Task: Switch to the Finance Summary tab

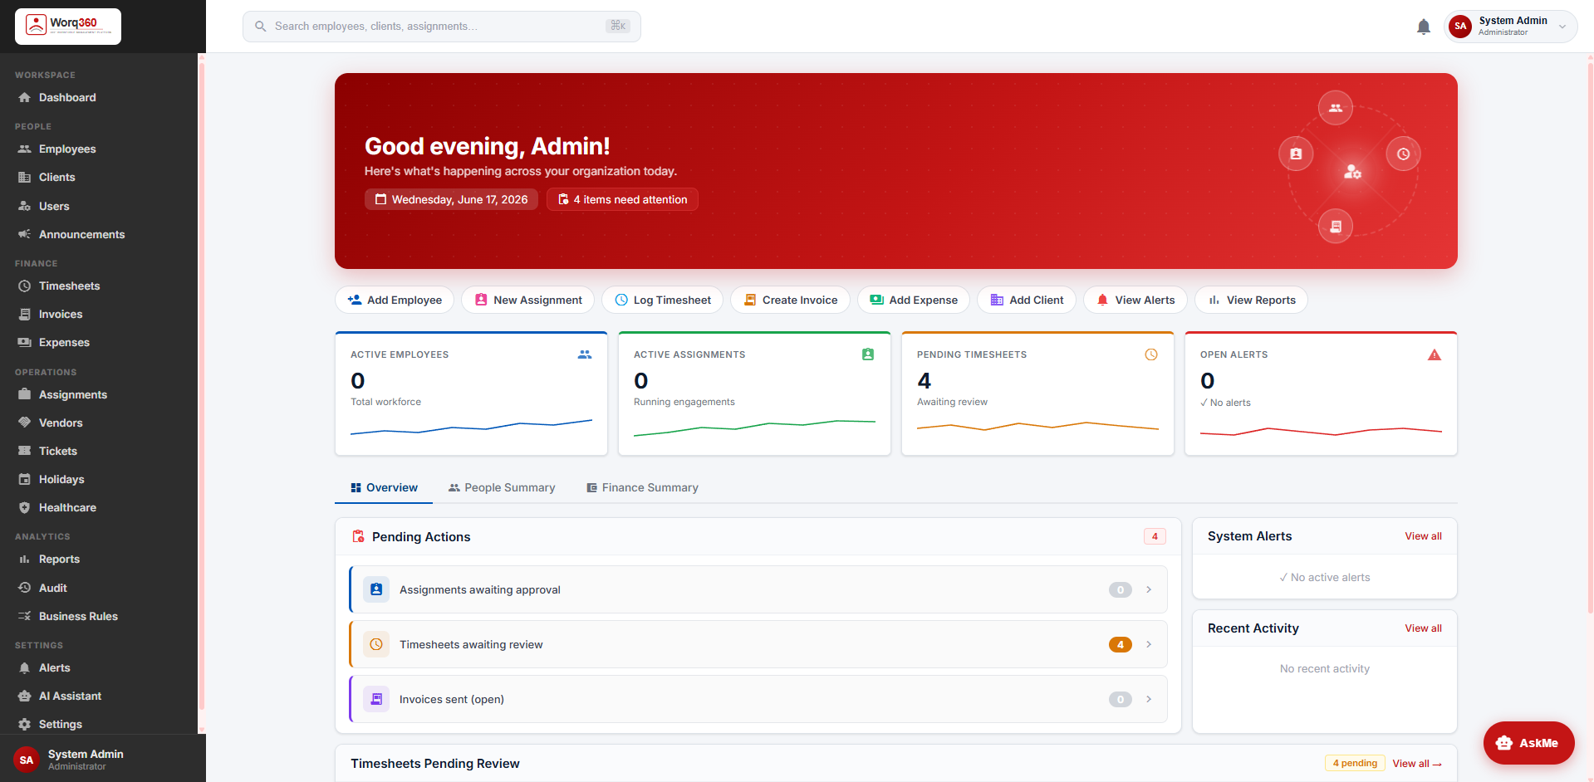Action: click(x=642, y=488)
